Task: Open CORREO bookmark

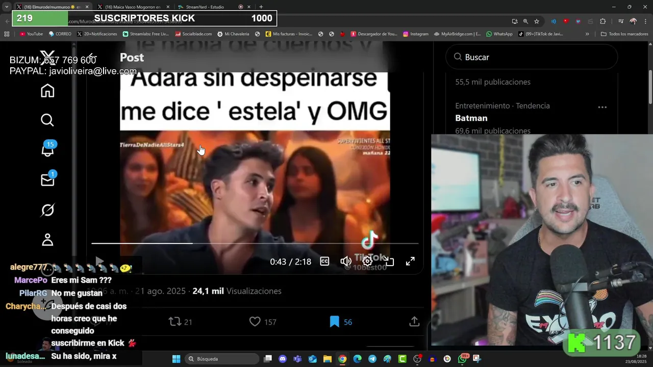Action: pyautogui.click(x=60, y=34)
